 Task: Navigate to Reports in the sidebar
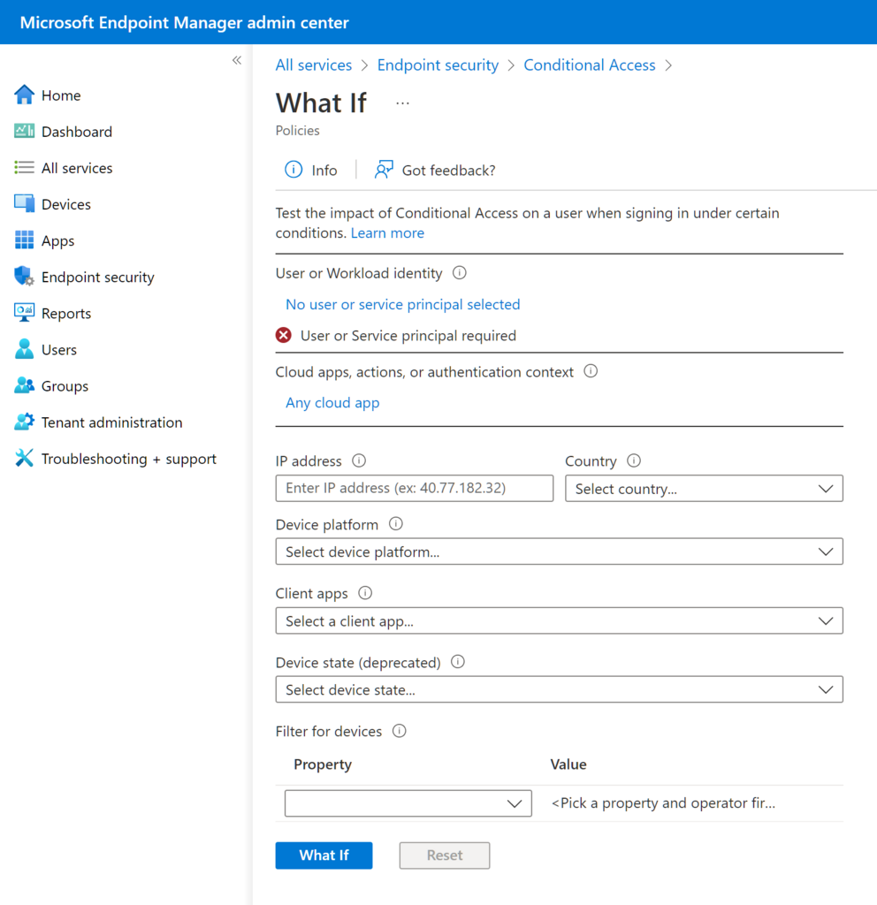pyautogui.click(x=65, y=314)
